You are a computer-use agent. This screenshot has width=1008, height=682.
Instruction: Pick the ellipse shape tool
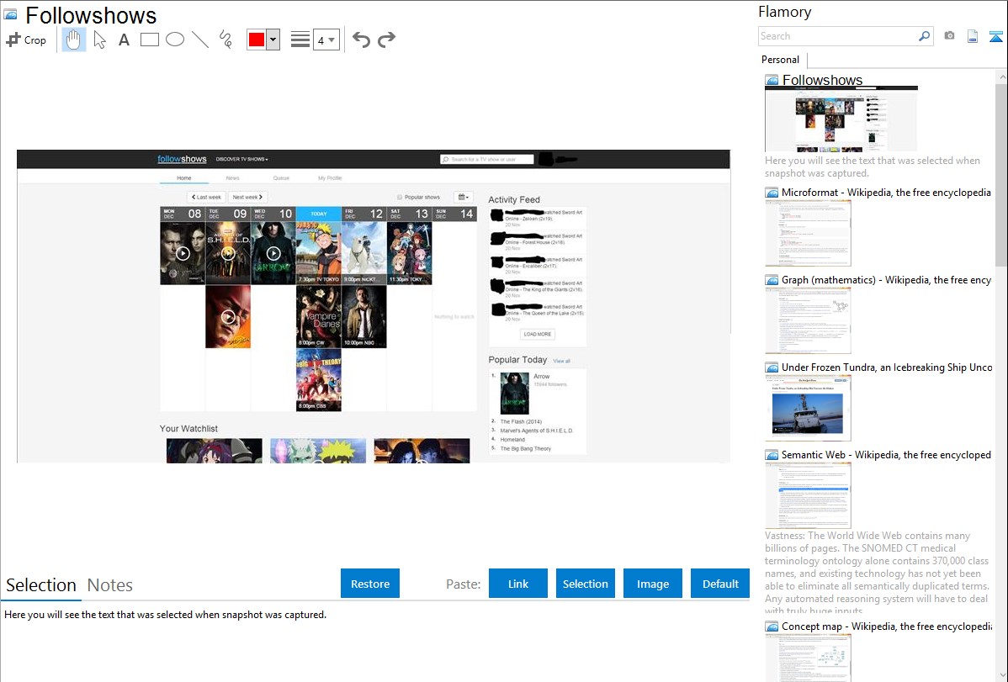point(175,40)
